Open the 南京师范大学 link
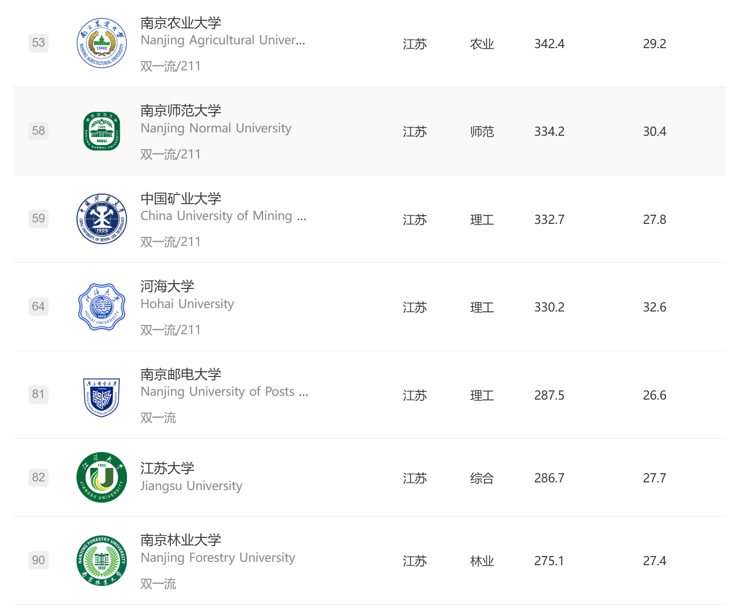 (181, 110)
